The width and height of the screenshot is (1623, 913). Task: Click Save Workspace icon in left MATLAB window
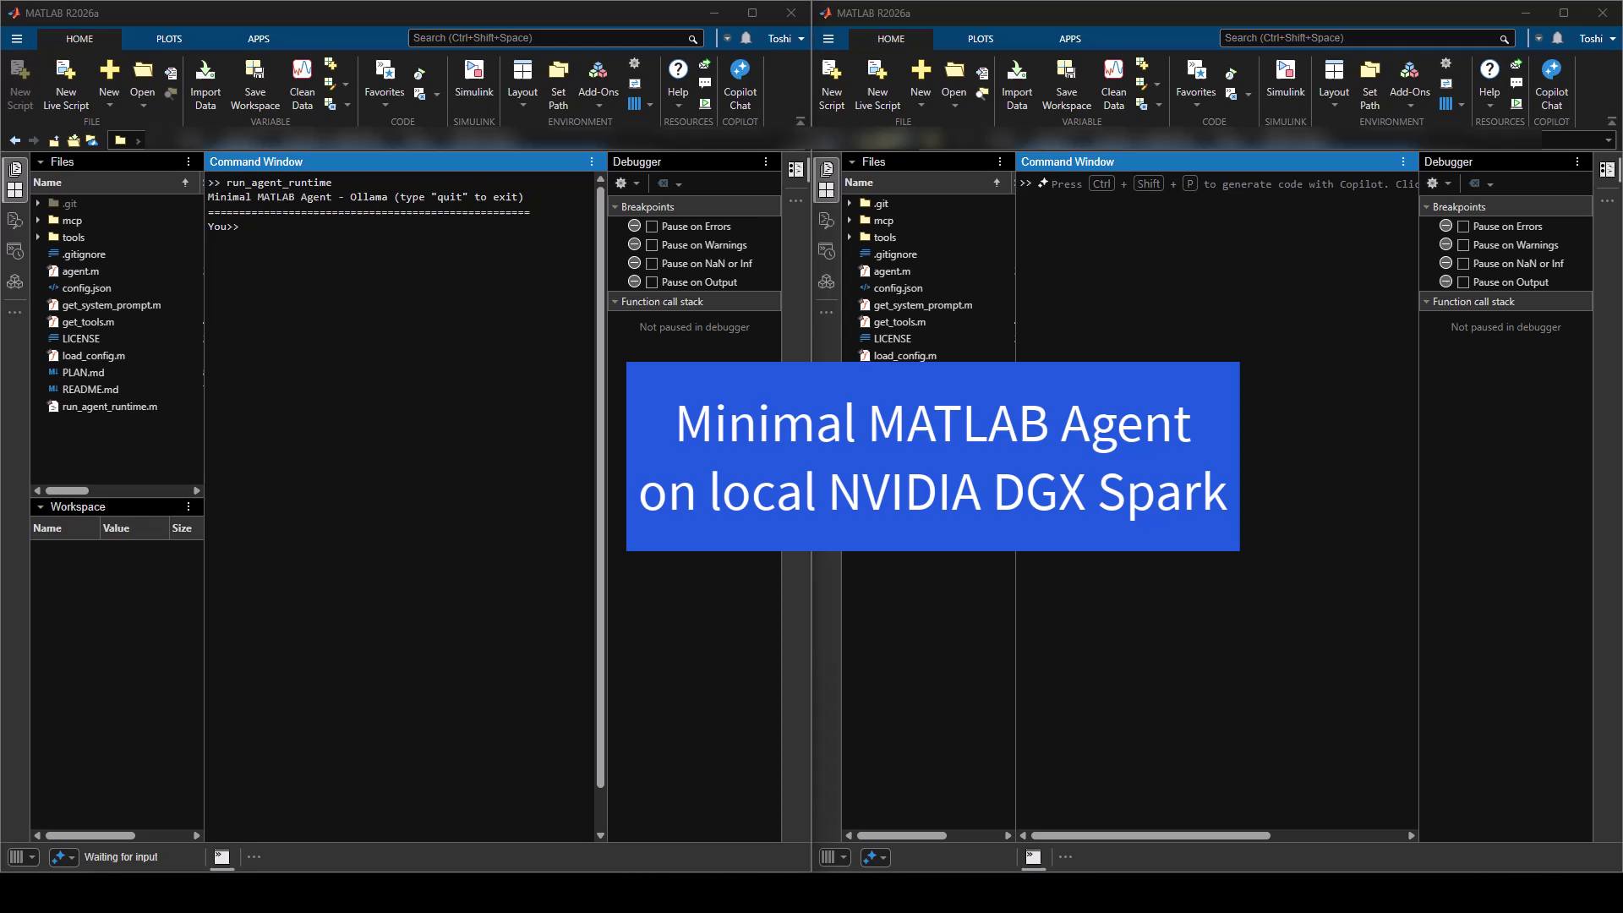254,69
